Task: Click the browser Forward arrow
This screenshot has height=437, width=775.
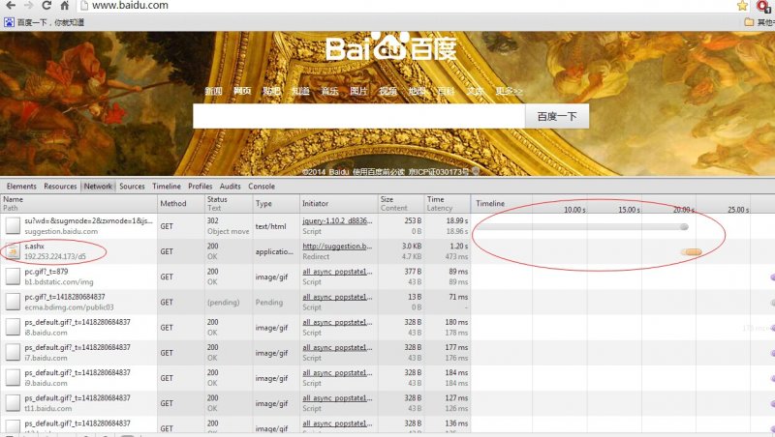Action: (x=29, y=6)
